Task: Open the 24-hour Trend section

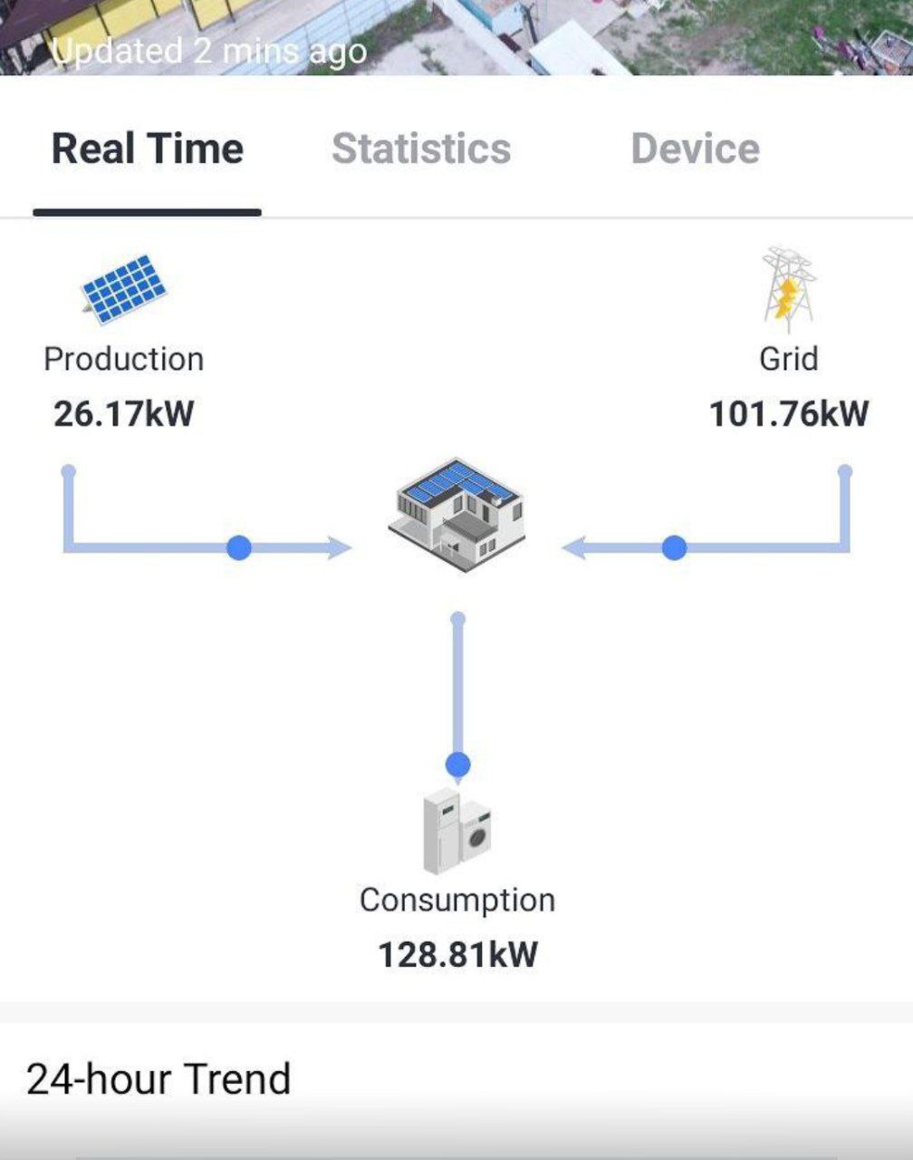Action: [159, 1079]
